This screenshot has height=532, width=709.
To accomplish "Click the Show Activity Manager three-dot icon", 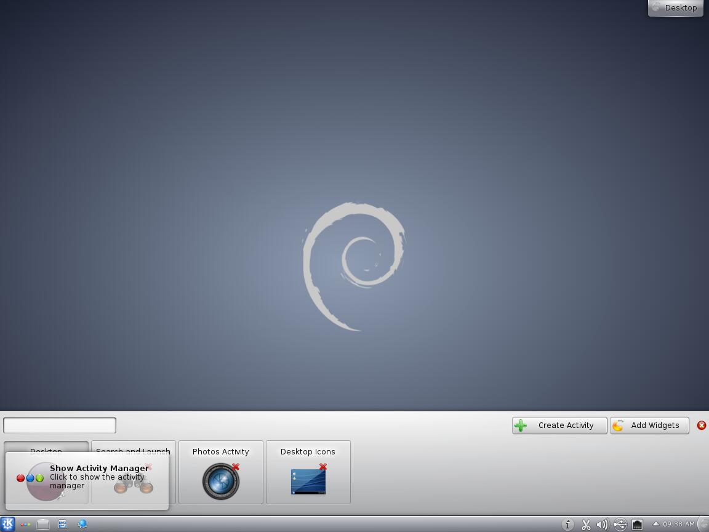I will (25, 525).
